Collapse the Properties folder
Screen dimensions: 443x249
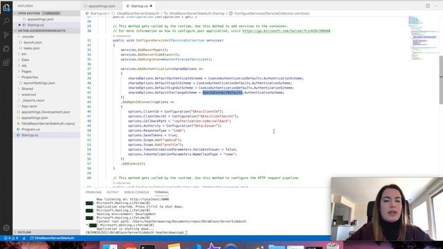[x=30, y=77]
